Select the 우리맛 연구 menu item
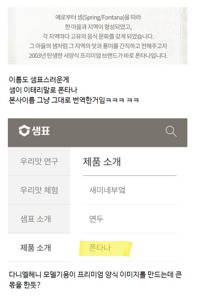The height and width of the screenshot is (297, 199). (x=39, y=161)
